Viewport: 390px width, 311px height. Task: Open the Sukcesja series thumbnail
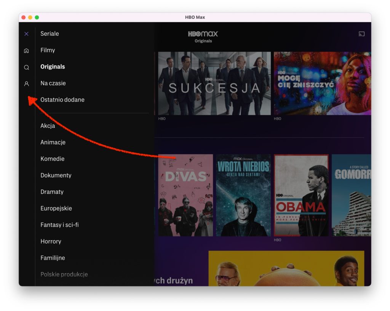click(x=214, y=83)
